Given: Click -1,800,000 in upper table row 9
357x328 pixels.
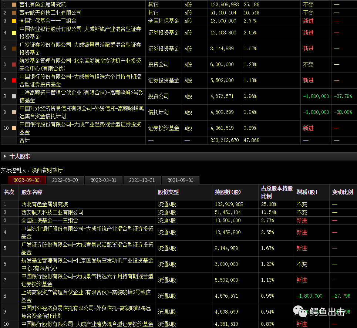Looking at the screenshot, I should [x=316, y=112].
